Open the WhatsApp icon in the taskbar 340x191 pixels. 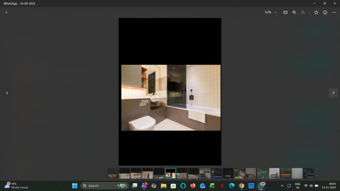coord(261,186)
